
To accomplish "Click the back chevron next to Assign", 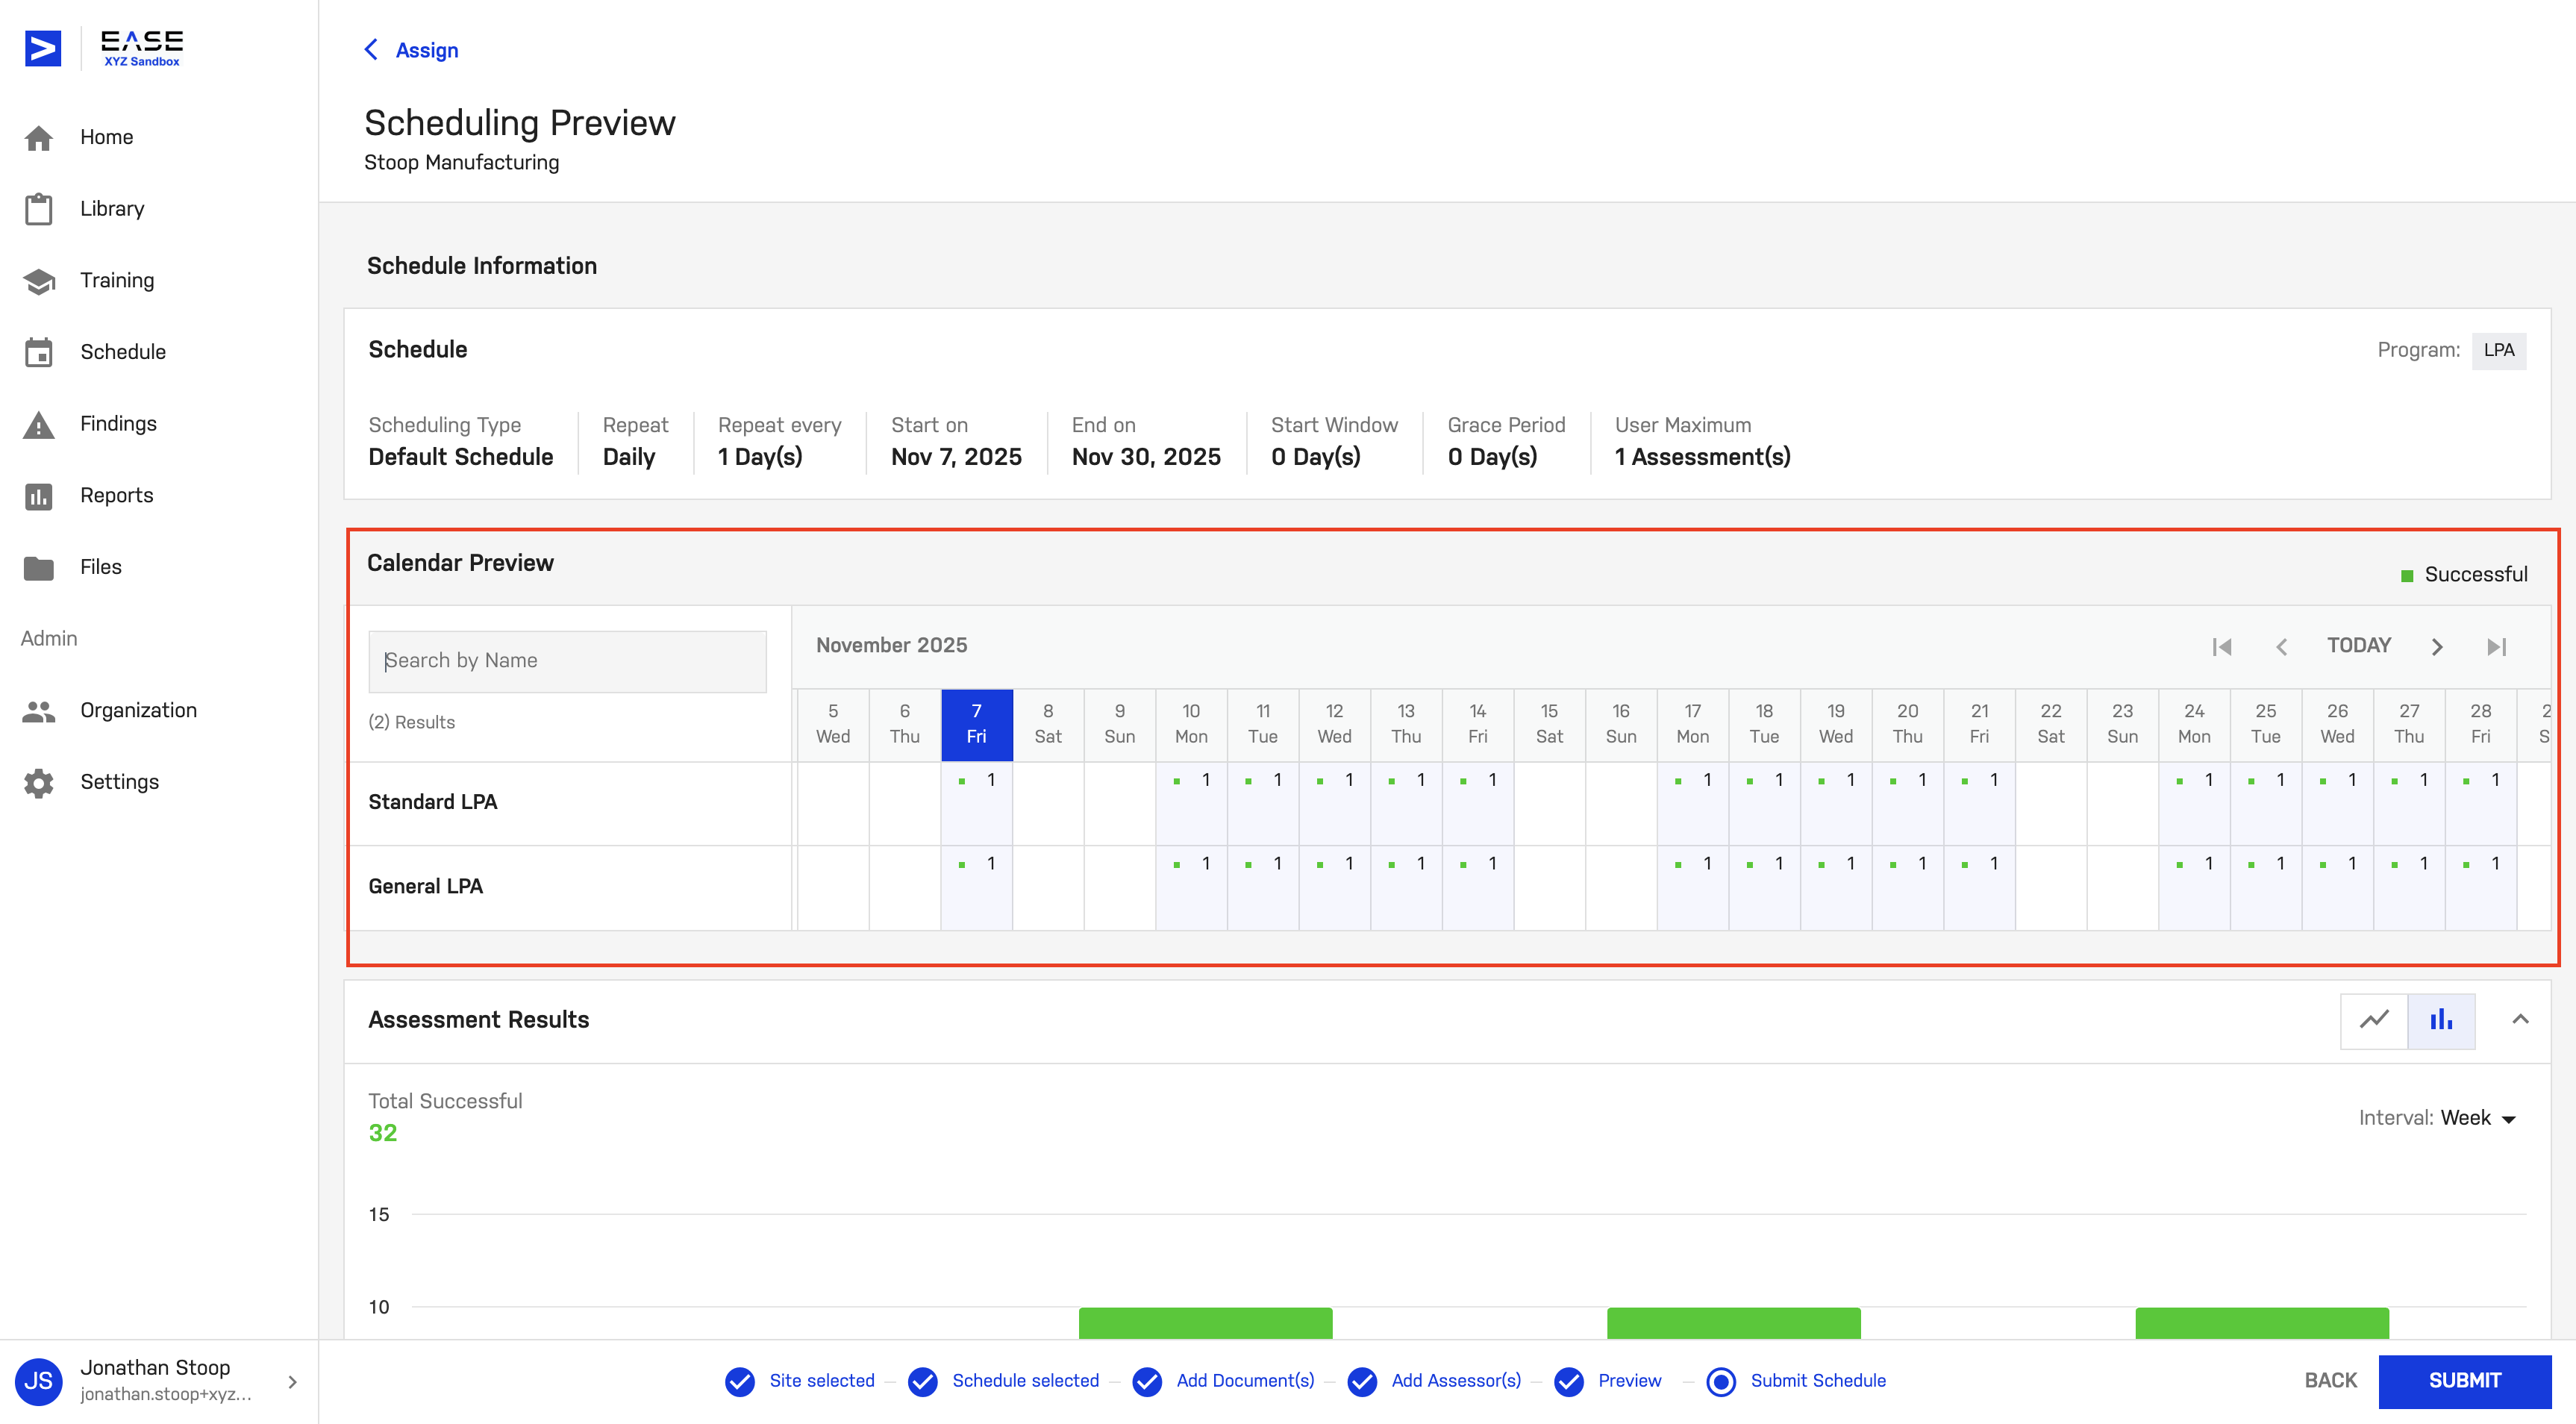I will 371,50.
